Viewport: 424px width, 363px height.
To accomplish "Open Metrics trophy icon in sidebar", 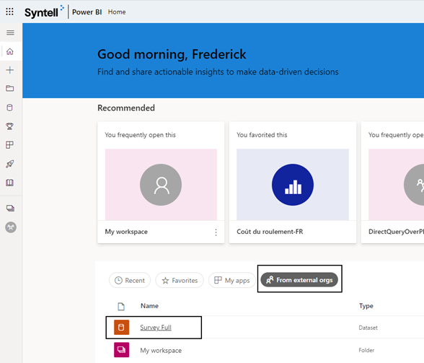I will (10, 126).
